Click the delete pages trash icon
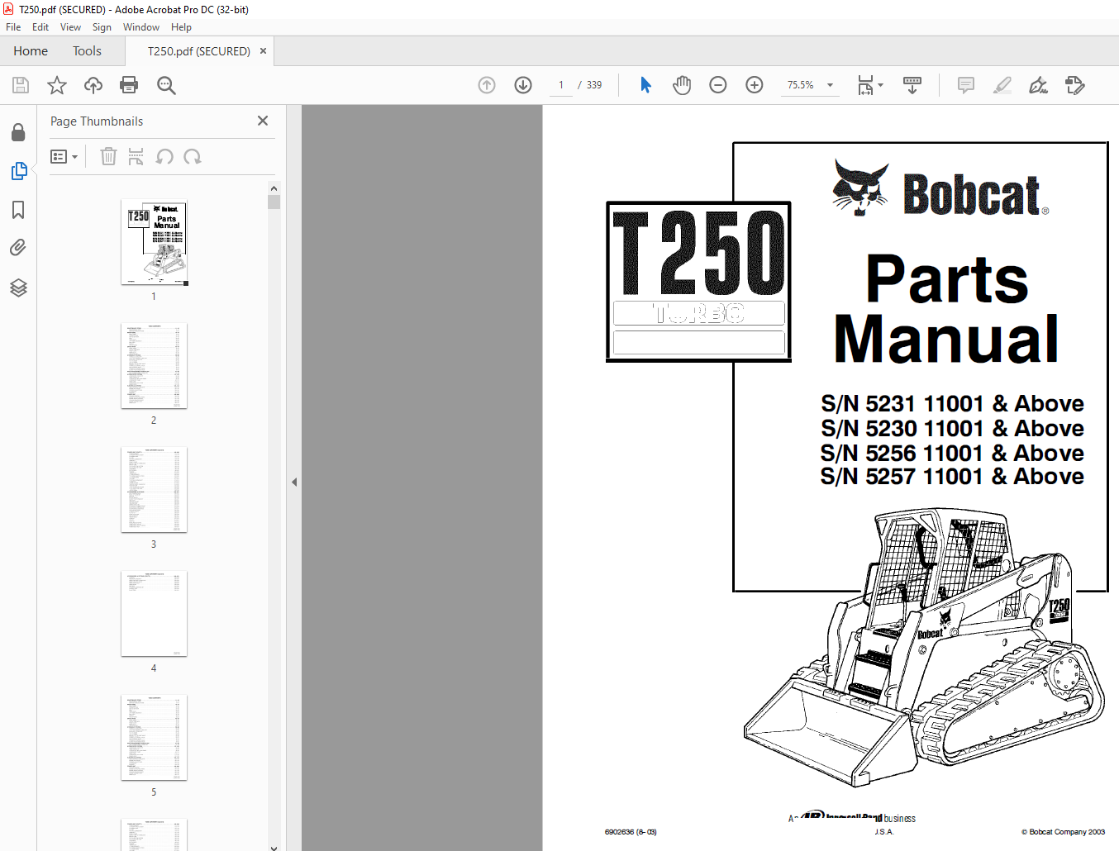This screenshot has height=851, width=1119. [108, 156]
